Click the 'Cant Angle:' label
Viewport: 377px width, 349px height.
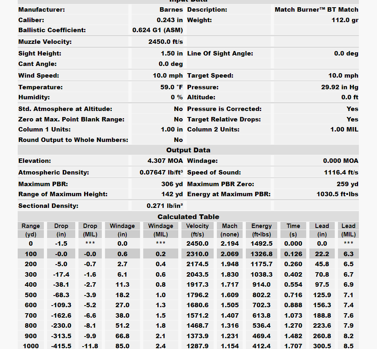(x=37, y=64)
